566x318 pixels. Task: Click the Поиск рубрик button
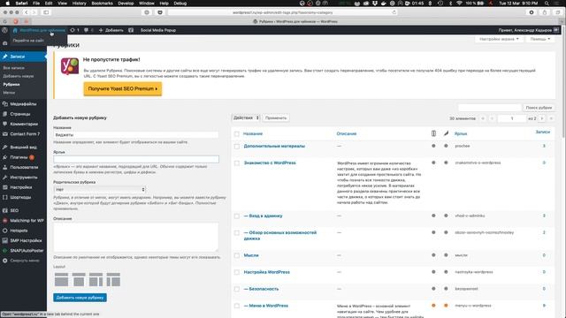539,108
